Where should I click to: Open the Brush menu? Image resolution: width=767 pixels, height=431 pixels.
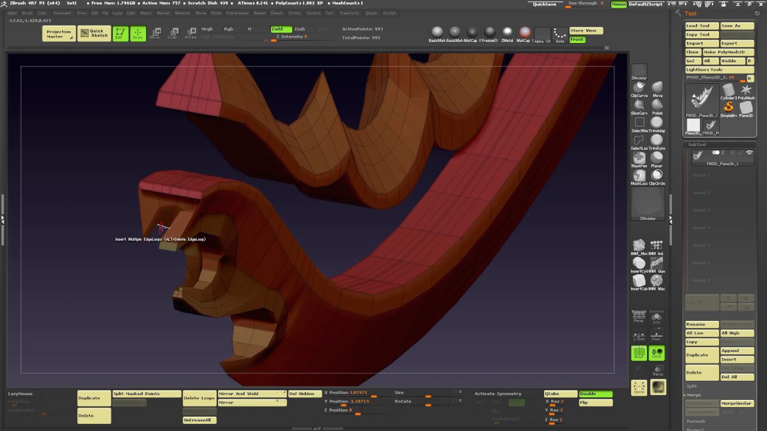(27, 13)
